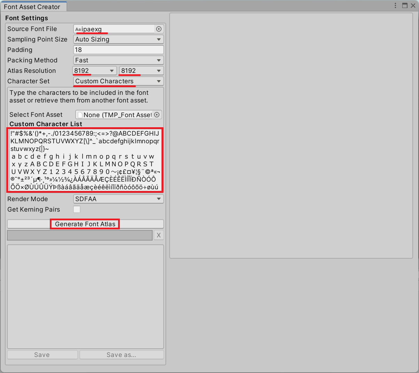Open the Render Mode dropdown
419x373 pixels.
point(118,199)
